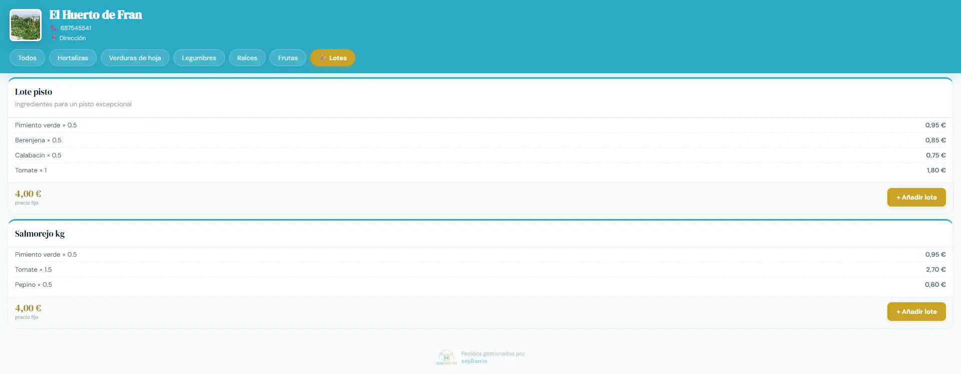Viewport: 961px width, 374px height.
Task: Open the soyBarrio footer link
Action: click(x=474, y=361)
